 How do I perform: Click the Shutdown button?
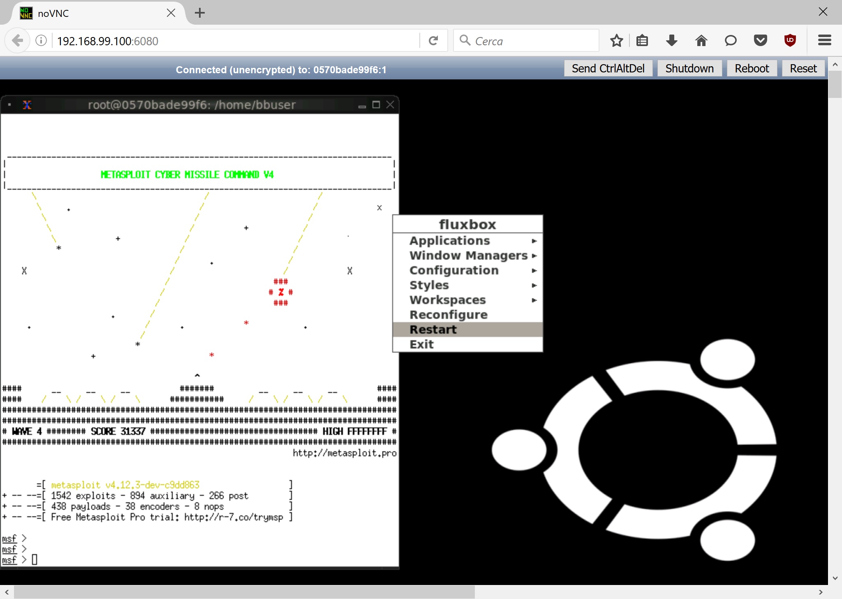coord(689,68)
